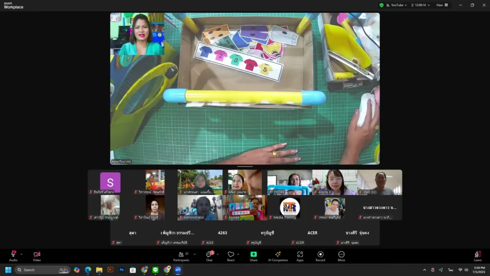The height and width of the screenshot is (276, 490).
Task: Expand the meeting timer dropdown
Action: (x=429, y=5)
